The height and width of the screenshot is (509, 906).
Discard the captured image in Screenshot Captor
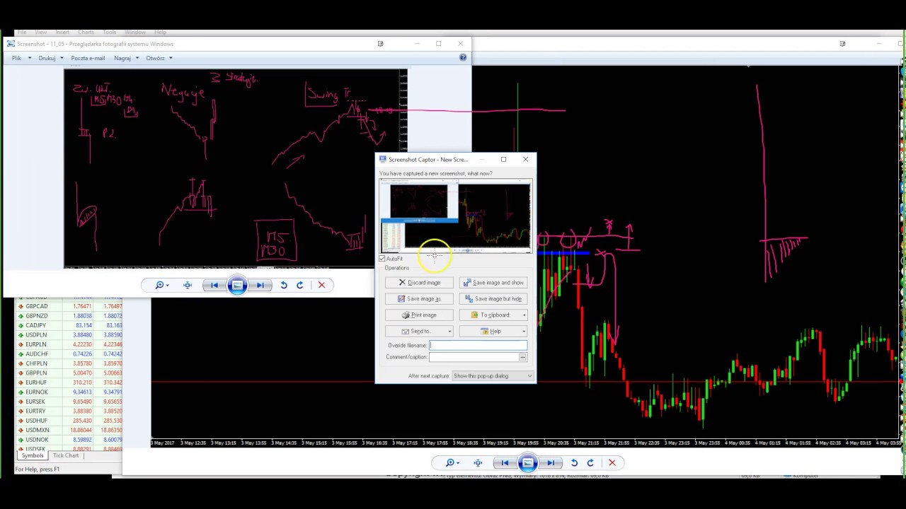pyautogui.click(x=419, y=283)
